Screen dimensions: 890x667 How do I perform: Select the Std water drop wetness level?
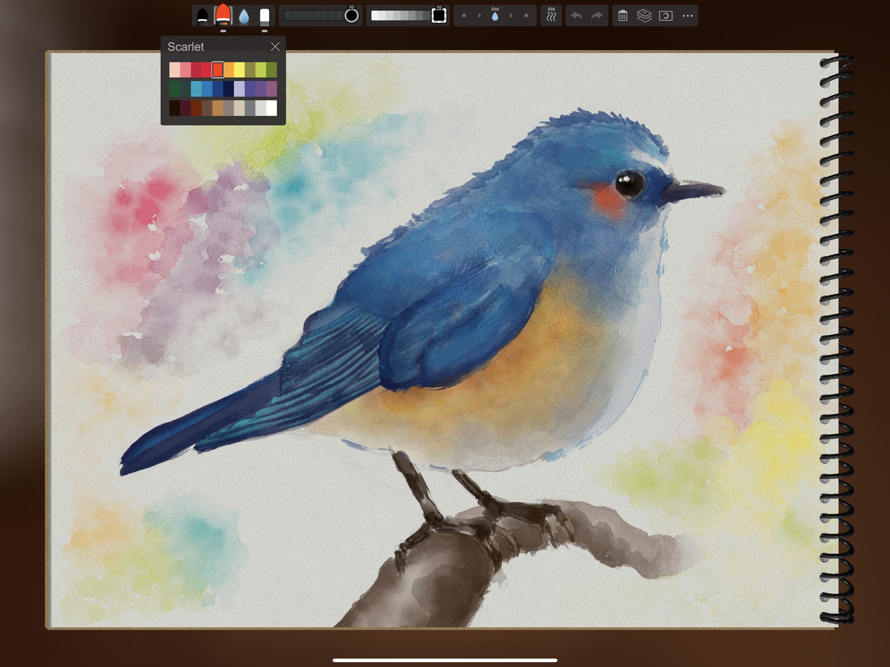coord(495,16)
